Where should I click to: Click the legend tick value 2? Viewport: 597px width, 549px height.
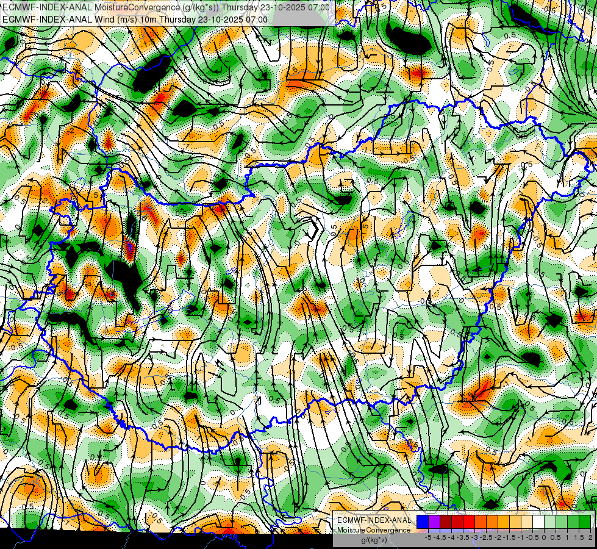tap(590, 537)
